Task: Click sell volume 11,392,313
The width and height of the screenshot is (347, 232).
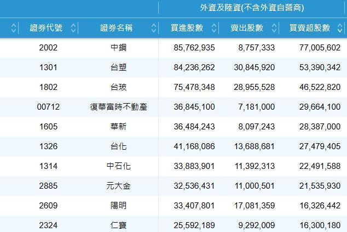Action: (x=255, y=166)
